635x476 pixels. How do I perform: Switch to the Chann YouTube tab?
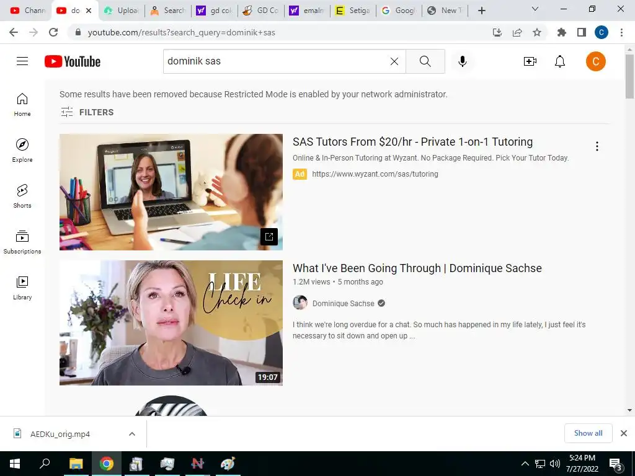point(27,11)
